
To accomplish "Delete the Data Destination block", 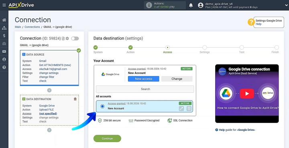I will (75, 99).
